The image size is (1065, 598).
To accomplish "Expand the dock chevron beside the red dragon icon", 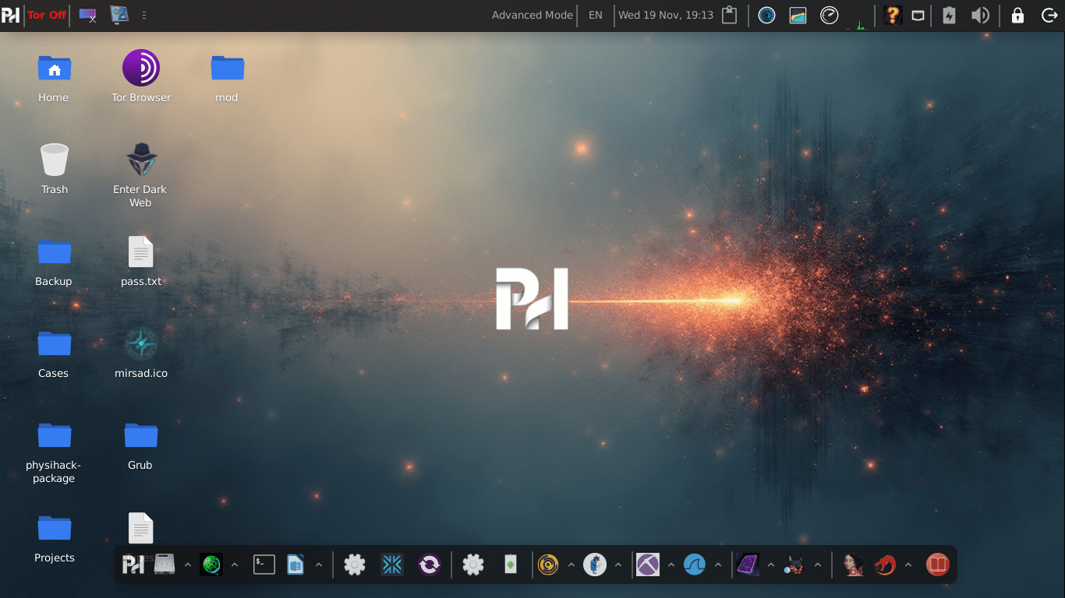I will [x=907, y=565].
